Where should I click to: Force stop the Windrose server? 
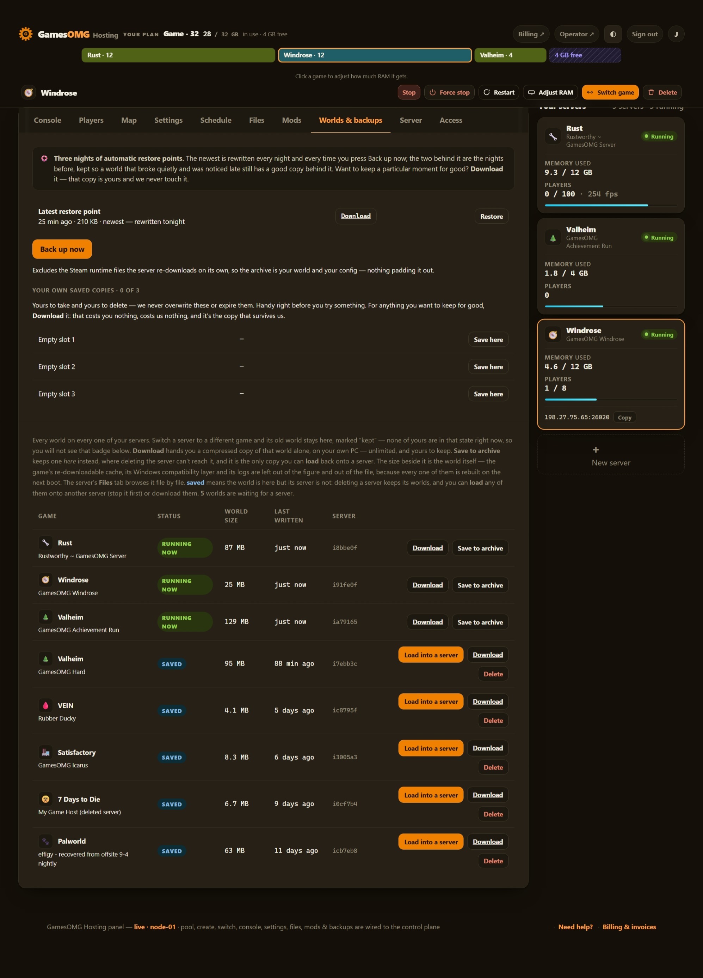tap(450, 92)
